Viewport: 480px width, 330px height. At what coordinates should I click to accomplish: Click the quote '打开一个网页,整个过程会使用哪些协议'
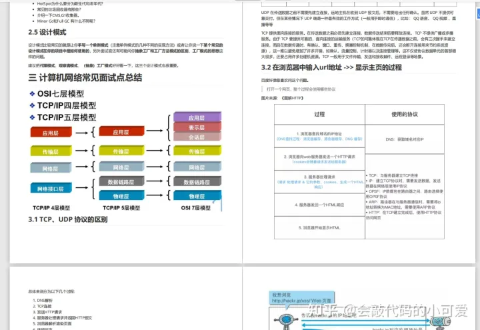pyautogui.click(x=301, y=89)
